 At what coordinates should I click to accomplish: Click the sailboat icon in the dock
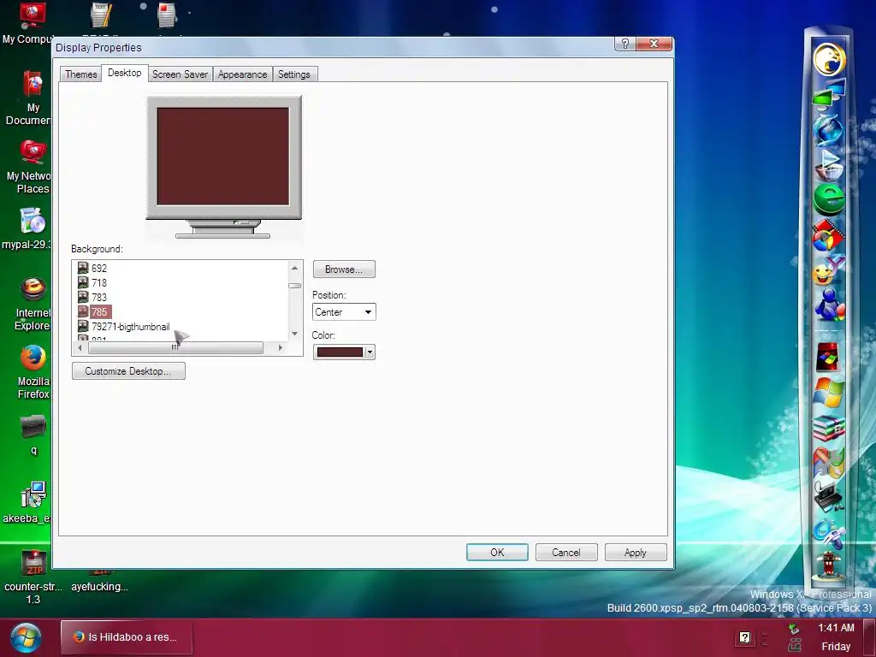[828, 164]
